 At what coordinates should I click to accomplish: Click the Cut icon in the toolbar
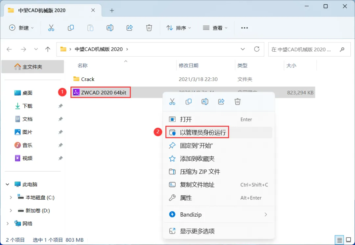[51, 28]
